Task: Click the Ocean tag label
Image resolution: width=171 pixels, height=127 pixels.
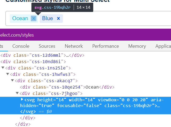Action: pos(20,18)
